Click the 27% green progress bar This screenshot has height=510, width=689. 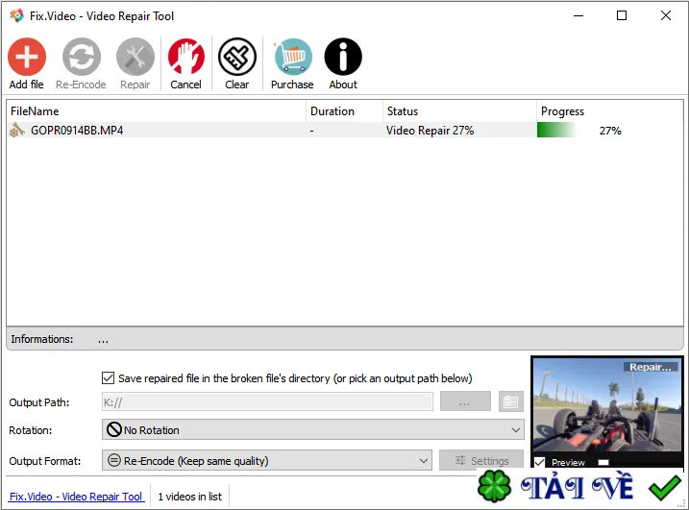tap(556, 130)
